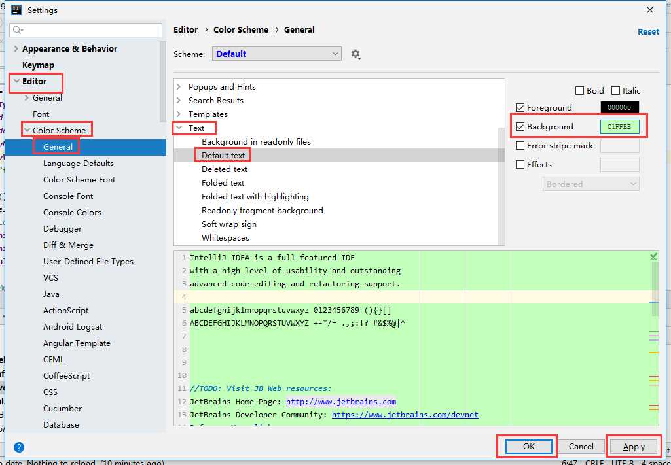Expand Appearance & Behavior arrow
The width and height of the screenshot is (671, 465).
coord(16,48)
